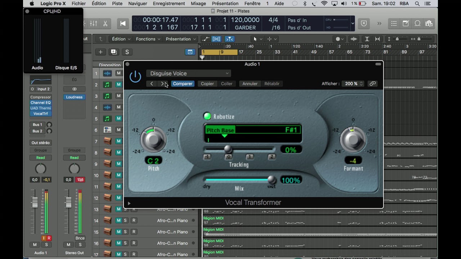The width and height of the screenshot is (461, 259).
Task: Open the Disguise Voice preset menu
Action: point(188,73)
